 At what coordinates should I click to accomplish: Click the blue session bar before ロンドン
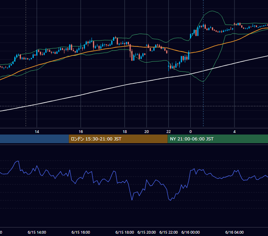tap(34, 139)
